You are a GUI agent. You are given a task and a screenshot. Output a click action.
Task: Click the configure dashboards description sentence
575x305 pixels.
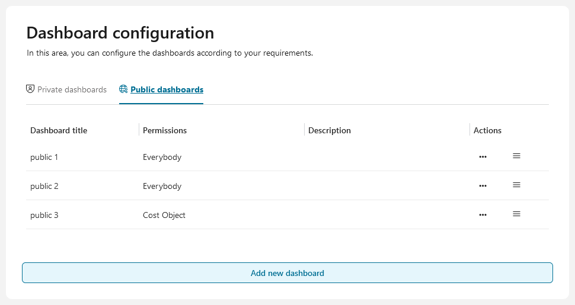(x=170, y=53)
